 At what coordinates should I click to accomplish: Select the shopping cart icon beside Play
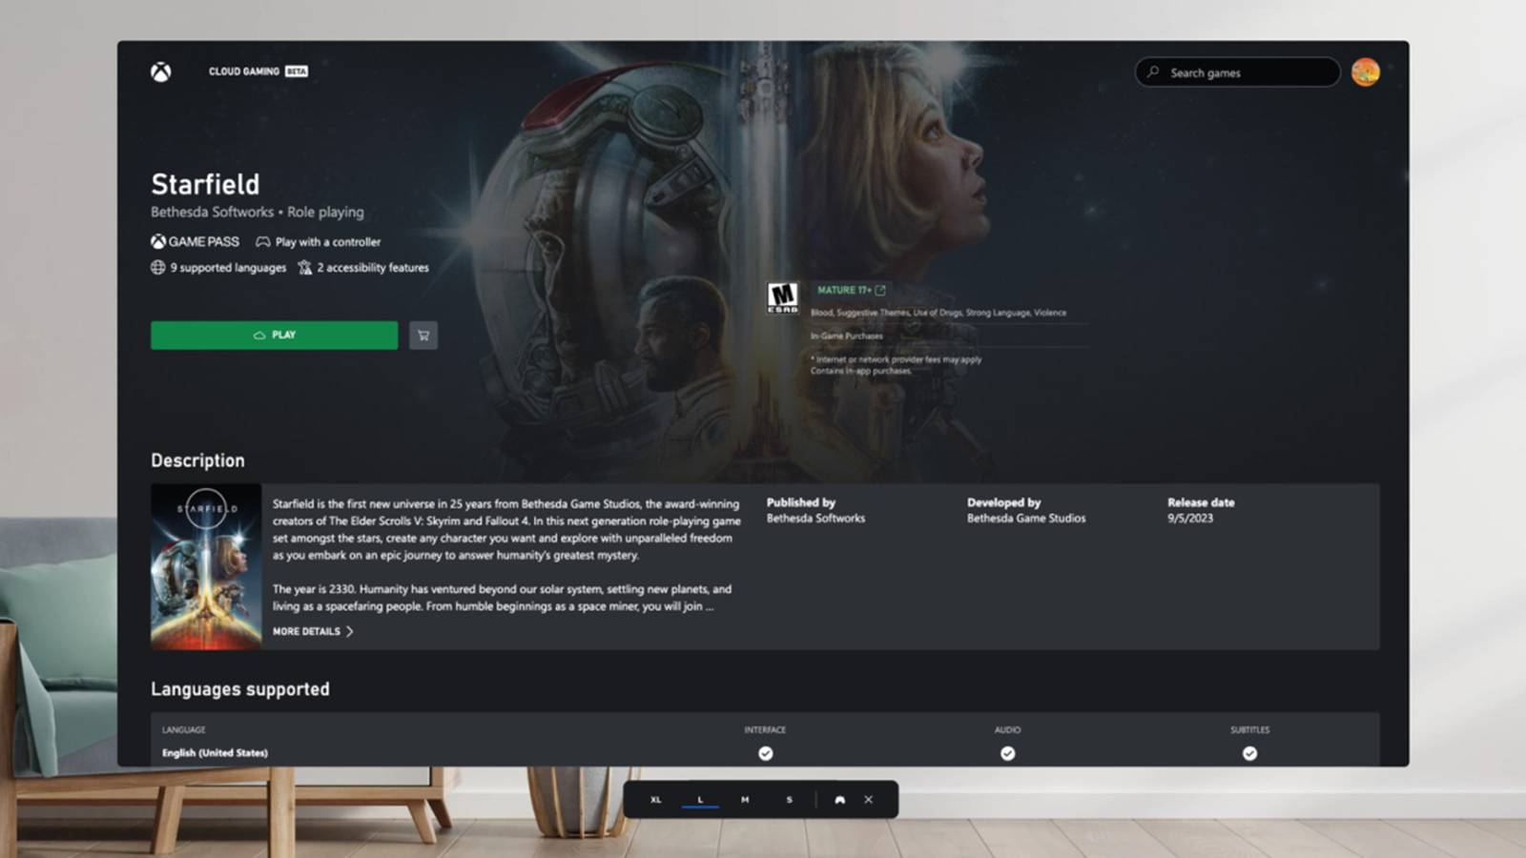point(423,335)
